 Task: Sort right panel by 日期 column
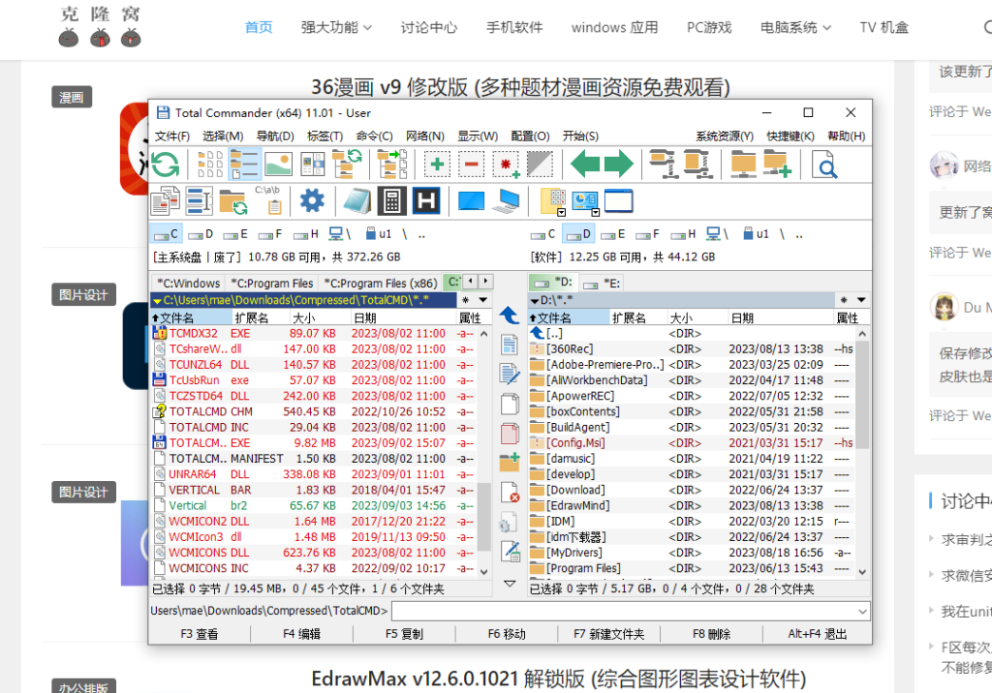pos(780,317)
